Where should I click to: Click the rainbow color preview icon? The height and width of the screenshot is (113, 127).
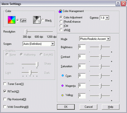12,20
